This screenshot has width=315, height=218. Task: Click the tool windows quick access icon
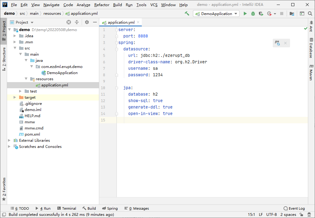pyautogui.click(x=4, y=215)
